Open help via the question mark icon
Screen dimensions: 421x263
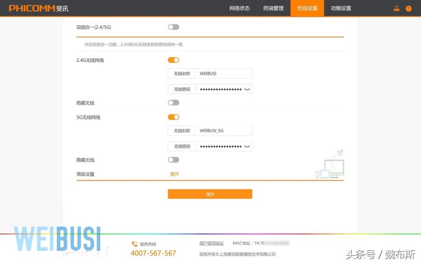point(409,8)
